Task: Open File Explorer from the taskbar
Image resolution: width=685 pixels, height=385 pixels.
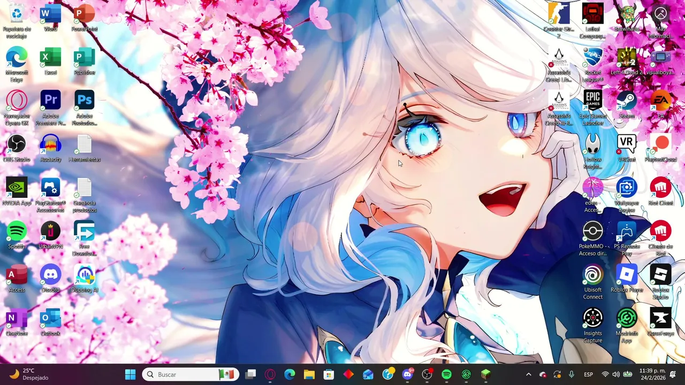Action: 309,374
